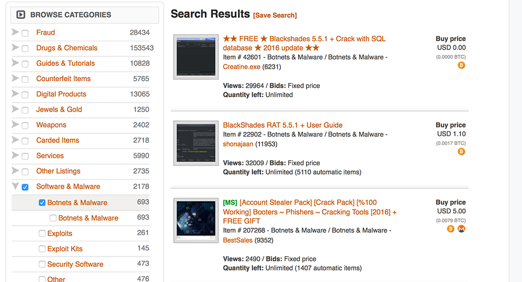
Task: Expand the Services category arrow
Action: [x=15, y=155]
